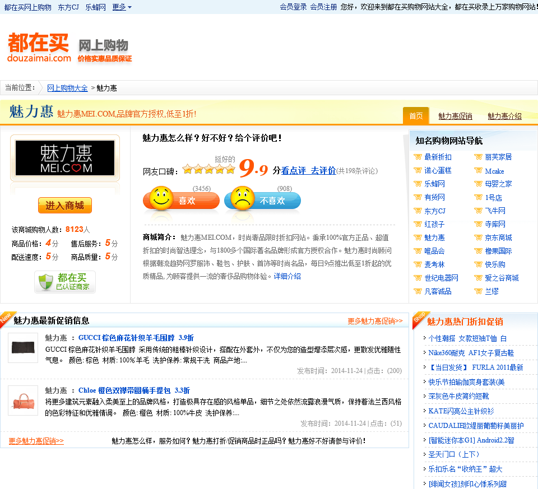
Task: Open KATE闪亮公主针织衫 link
Action: (461, 411)
